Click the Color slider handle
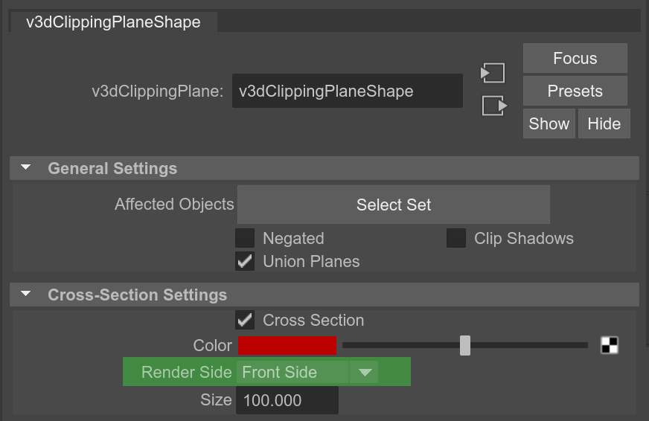This screenshot has width=649, height=421. tap(465, 345)
